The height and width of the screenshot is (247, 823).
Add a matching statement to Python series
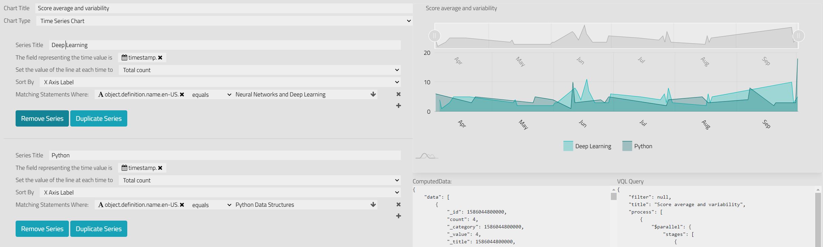(398, 216)
